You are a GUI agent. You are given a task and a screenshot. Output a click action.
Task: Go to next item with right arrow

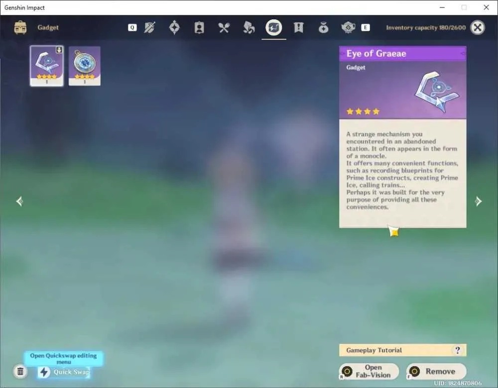point(478,201)
